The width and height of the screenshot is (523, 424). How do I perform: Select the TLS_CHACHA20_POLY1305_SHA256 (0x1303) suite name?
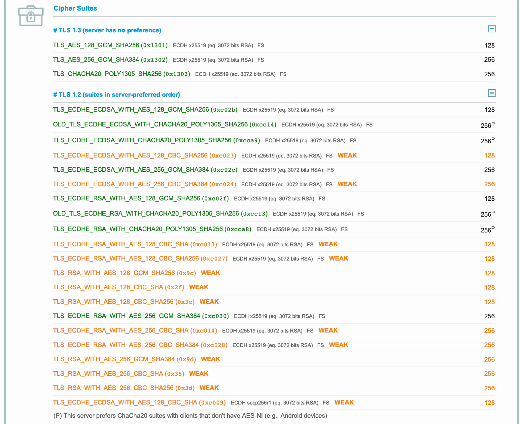point(122,74)
